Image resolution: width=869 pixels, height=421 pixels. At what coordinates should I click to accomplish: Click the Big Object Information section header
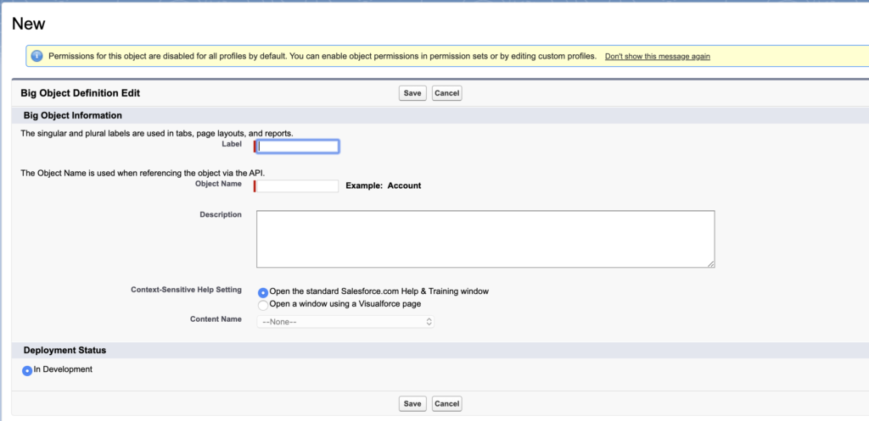(73, 115)
